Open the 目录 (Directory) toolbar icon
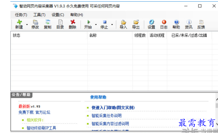 (60, 24)
